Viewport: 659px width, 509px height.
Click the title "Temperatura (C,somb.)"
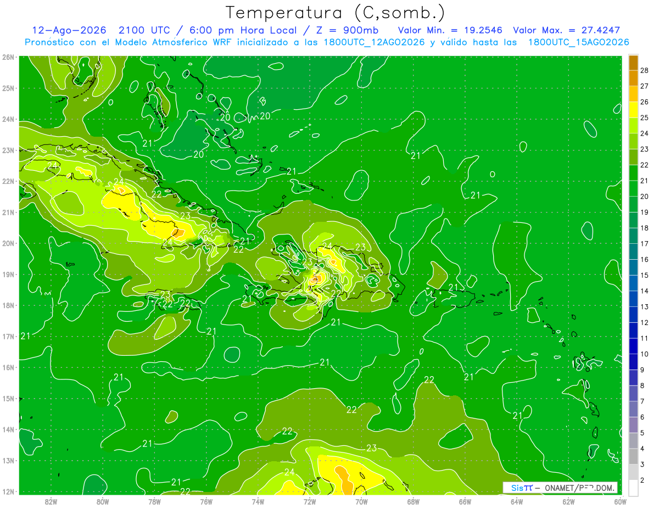tap(336, 13)
